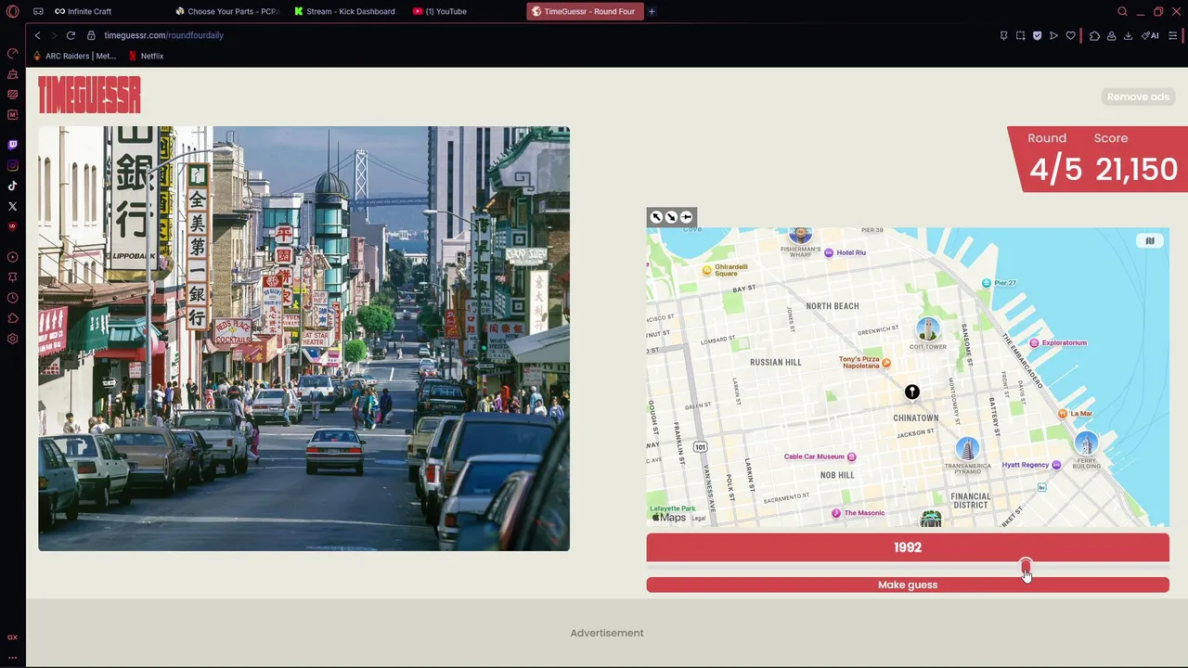Viewport: 1188px width, 668px height.
Task: Open downloads icon
Action: (1128, 35)
